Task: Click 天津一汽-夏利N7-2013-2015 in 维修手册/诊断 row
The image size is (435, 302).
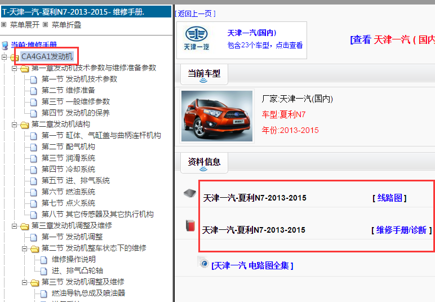Action: coord(254,230)
